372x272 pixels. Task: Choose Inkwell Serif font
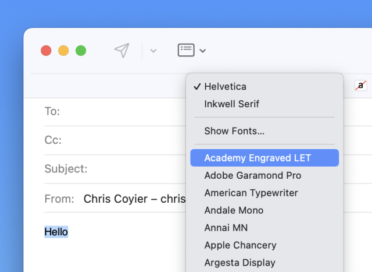pyautogui.click(x=232, y=104)
